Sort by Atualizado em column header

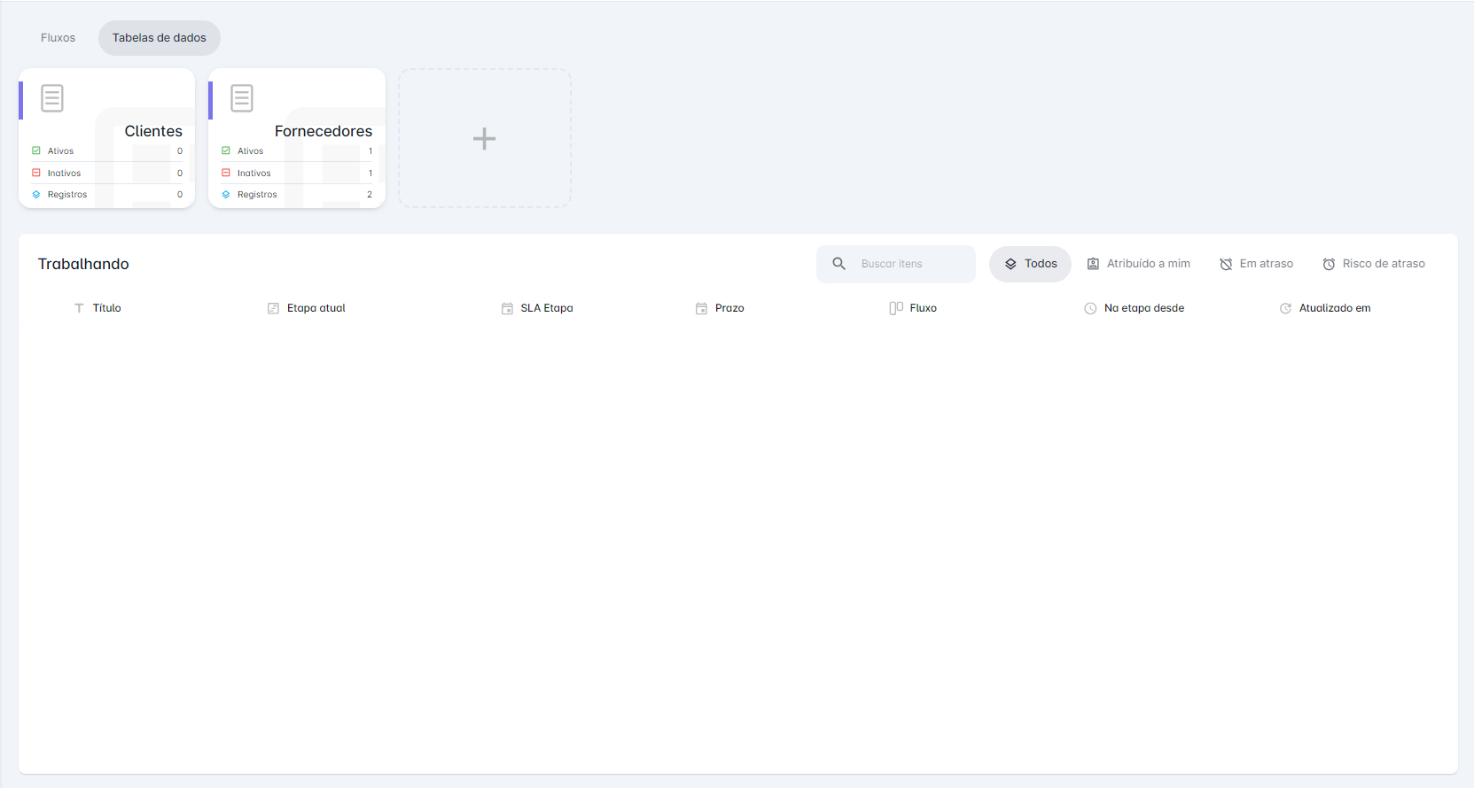tap(1335, 308)
